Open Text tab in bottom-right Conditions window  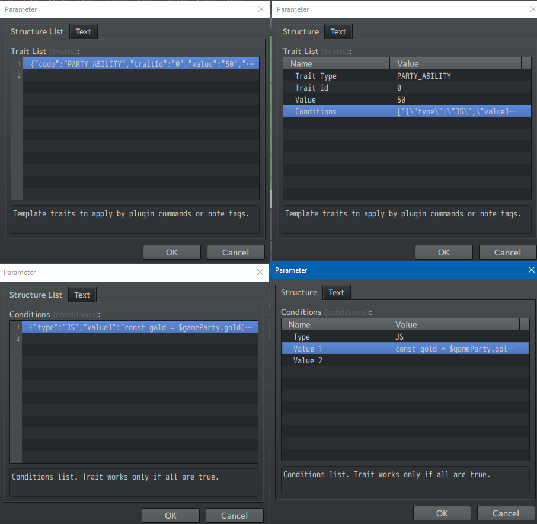[x=336, y=292]
